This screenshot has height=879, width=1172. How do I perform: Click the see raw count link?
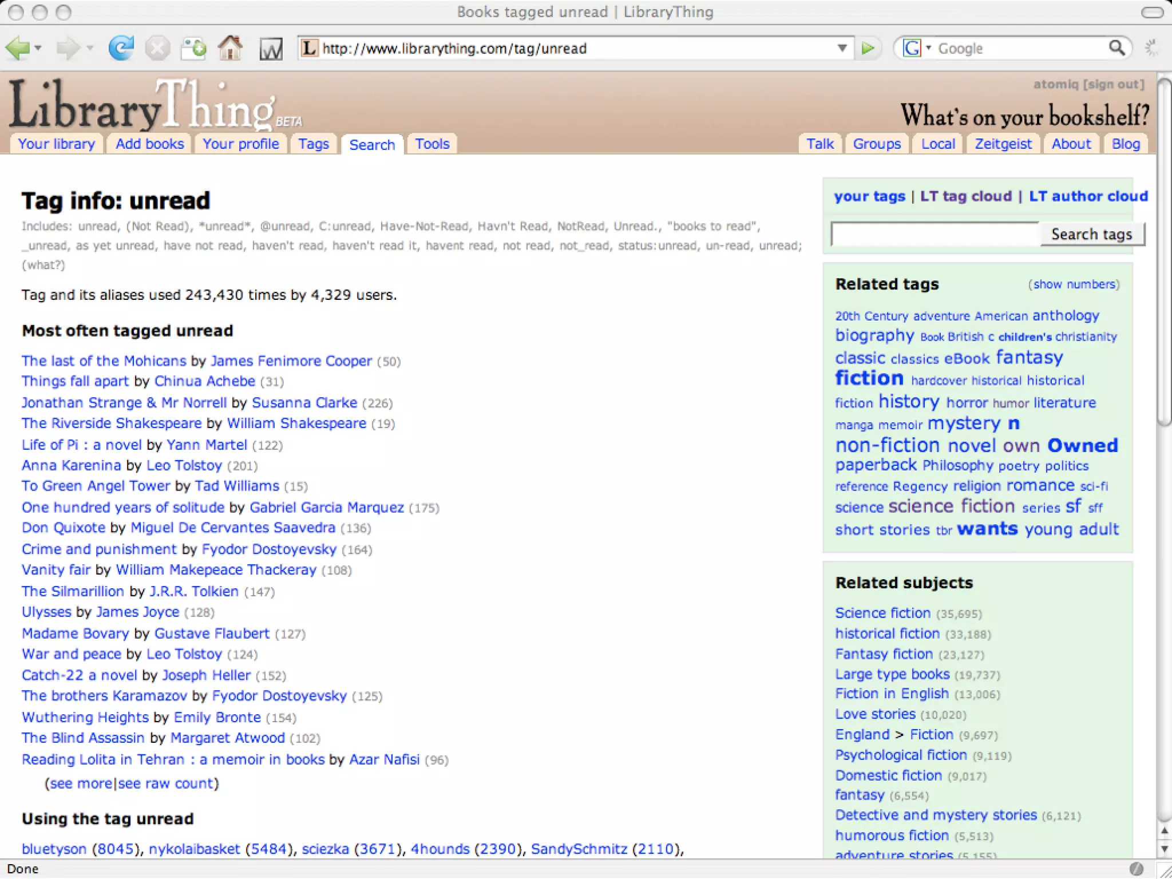tap(165, 783)
